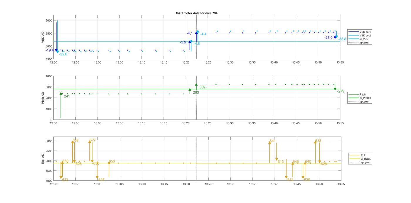
Task: Click the -19.4 data label
Action: 50,50
